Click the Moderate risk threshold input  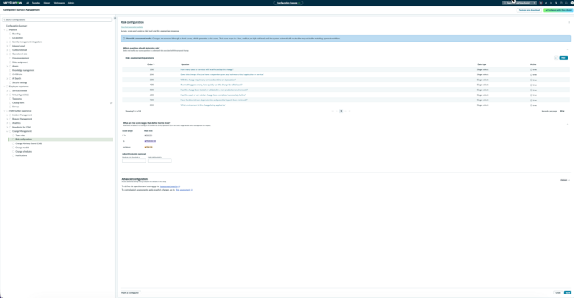pos(134,160)
